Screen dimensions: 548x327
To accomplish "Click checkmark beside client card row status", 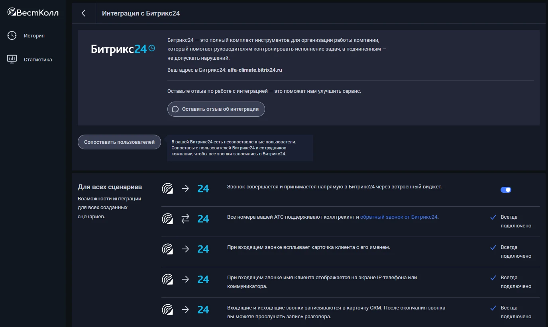I will point(493,247).
